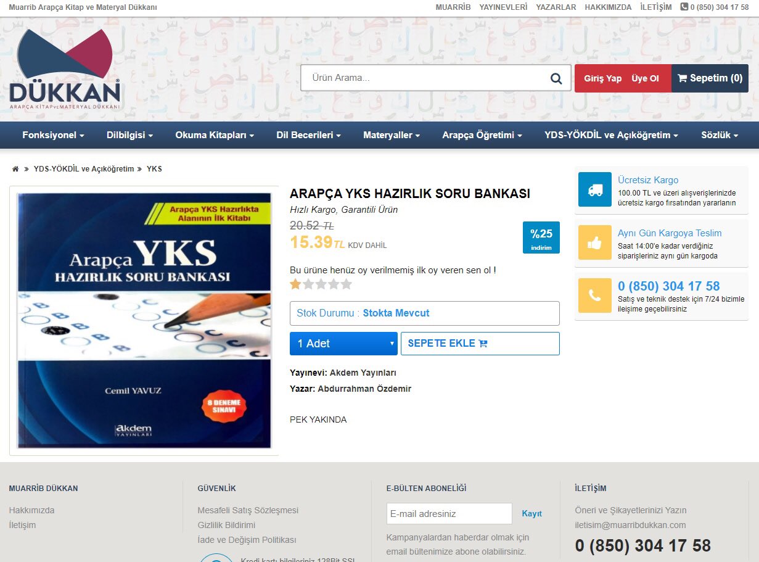Rate the product five stars
The width and height of the screenshot is (759, 562).
pyautogui.click(x=347, y=284)
